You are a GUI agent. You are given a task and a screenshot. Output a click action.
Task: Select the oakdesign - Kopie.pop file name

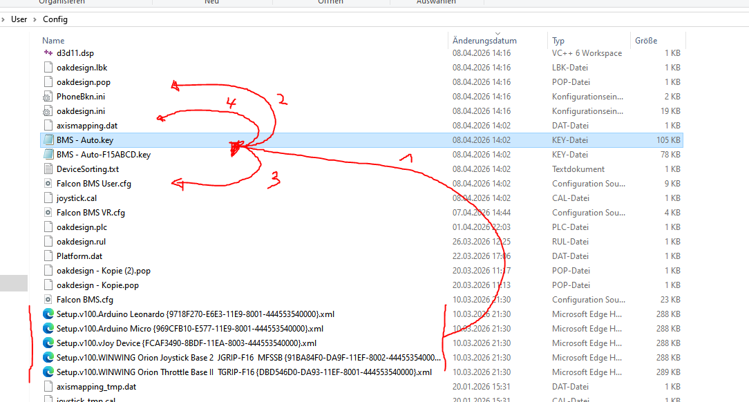pyautogui.click(x=97, y=285)
